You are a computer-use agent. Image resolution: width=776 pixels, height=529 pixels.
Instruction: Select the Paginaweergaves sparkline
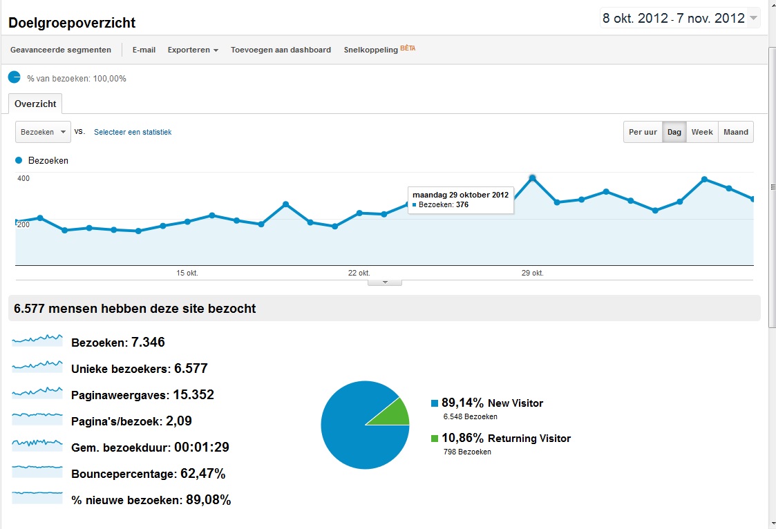37,392
